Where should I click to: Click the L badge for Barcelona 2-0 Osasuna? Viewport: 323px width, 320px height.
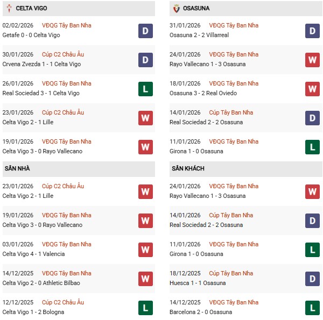pos(313,308)
